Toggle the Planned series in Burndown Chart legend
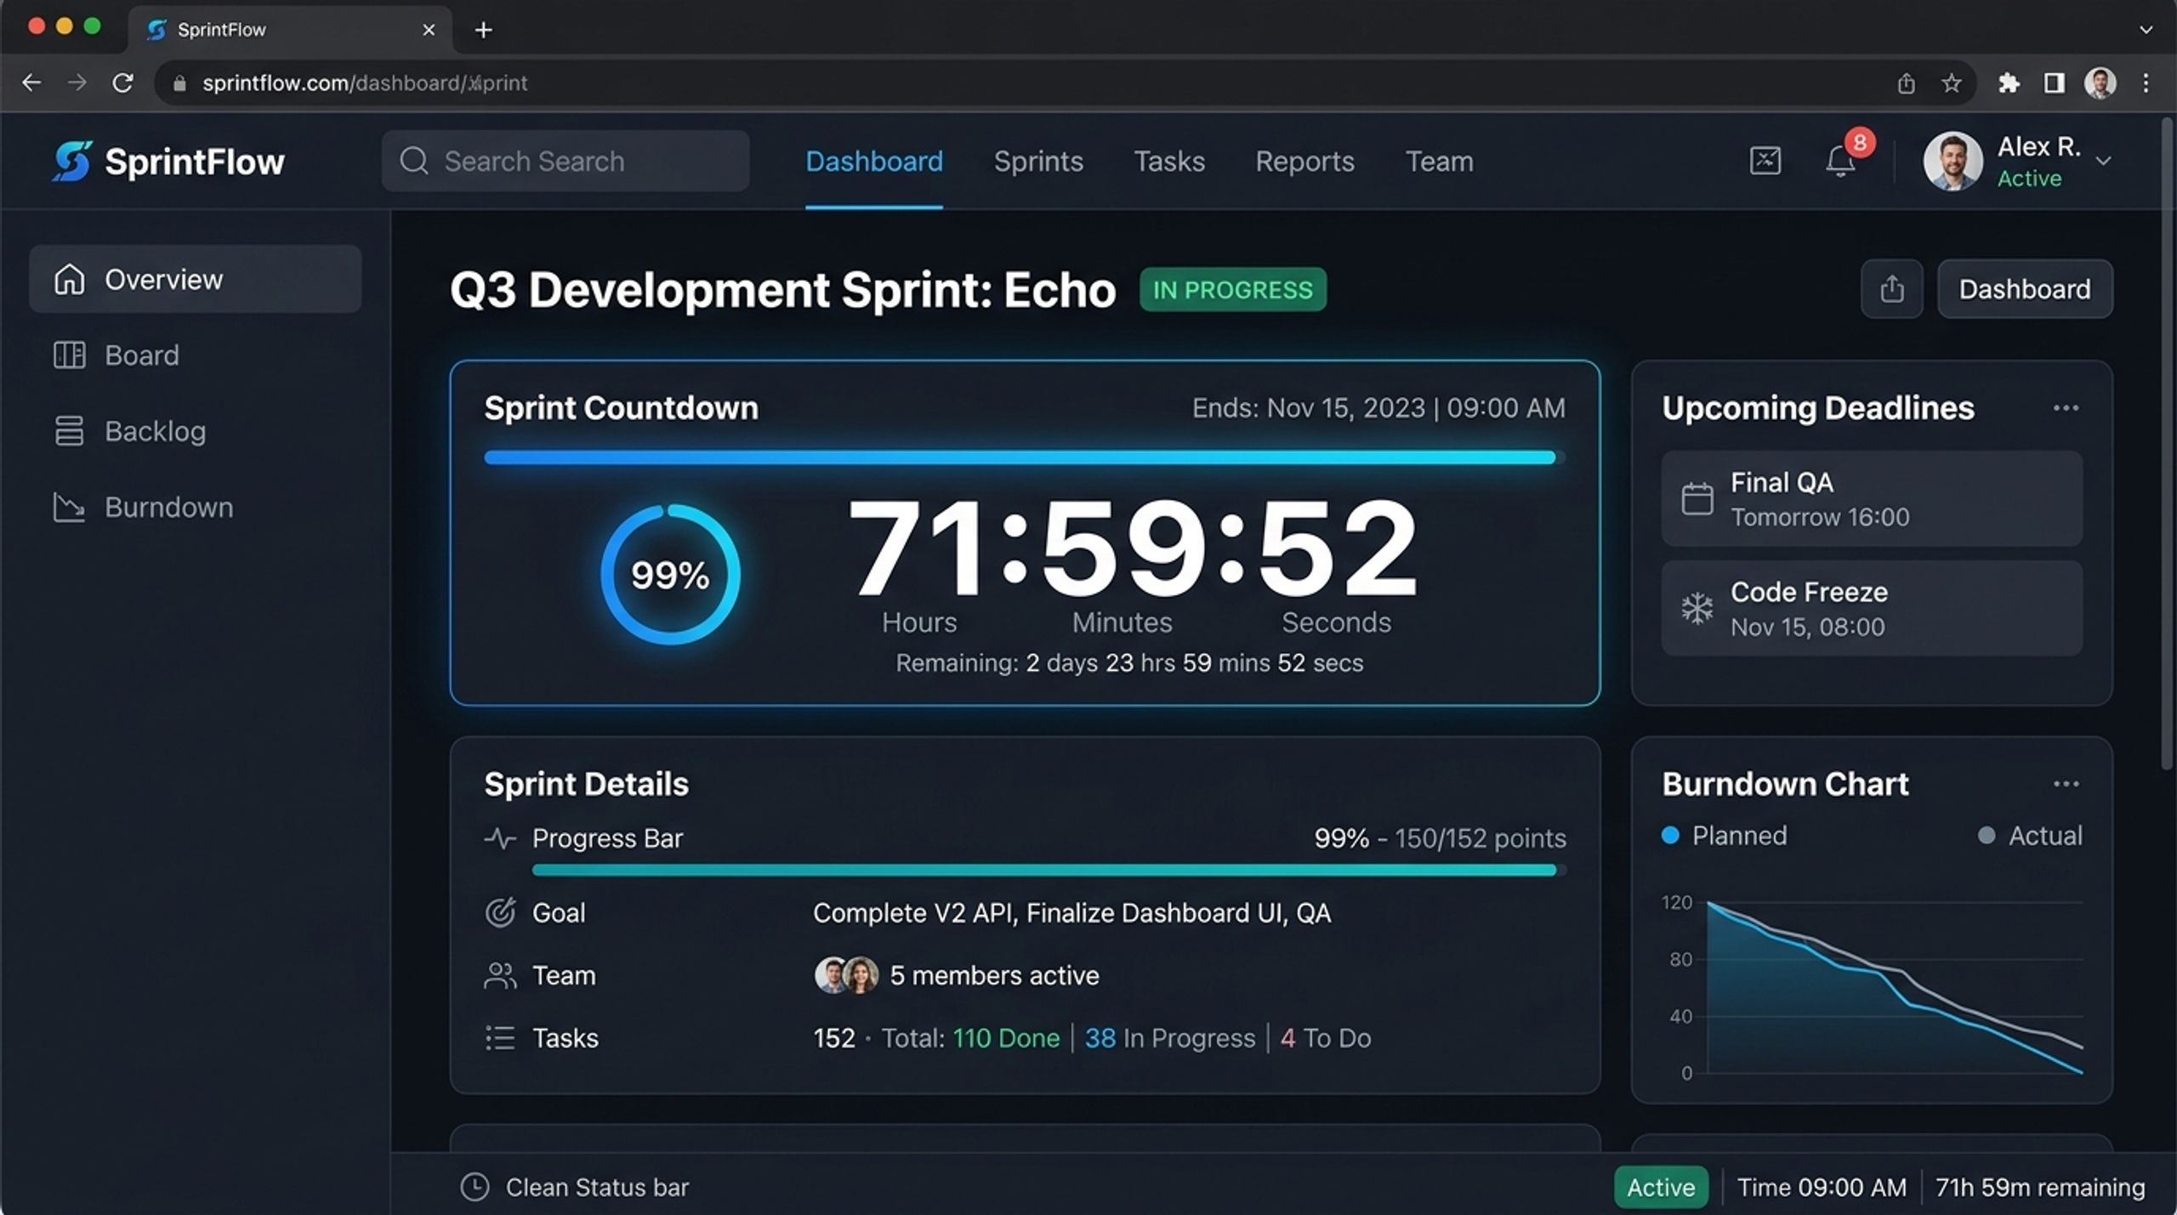The image size is (2177, 1215). click(1724, 836)
